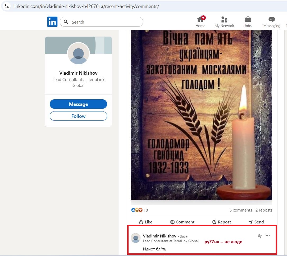
Task: Message Vladimir Nikishov
Action: 78,104
